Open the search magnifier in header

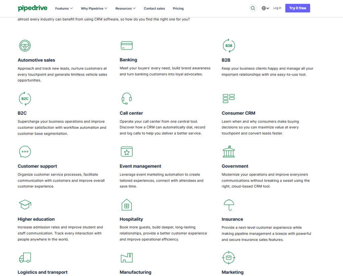coord(253,8)
